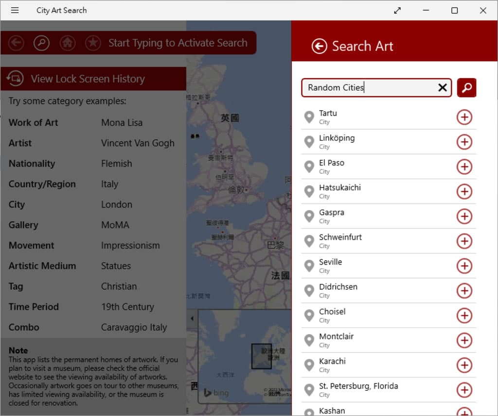The height and width of the screenshot is (416, 498).
Task: Select the Mona Lisa example
Action: coord(122,123)
